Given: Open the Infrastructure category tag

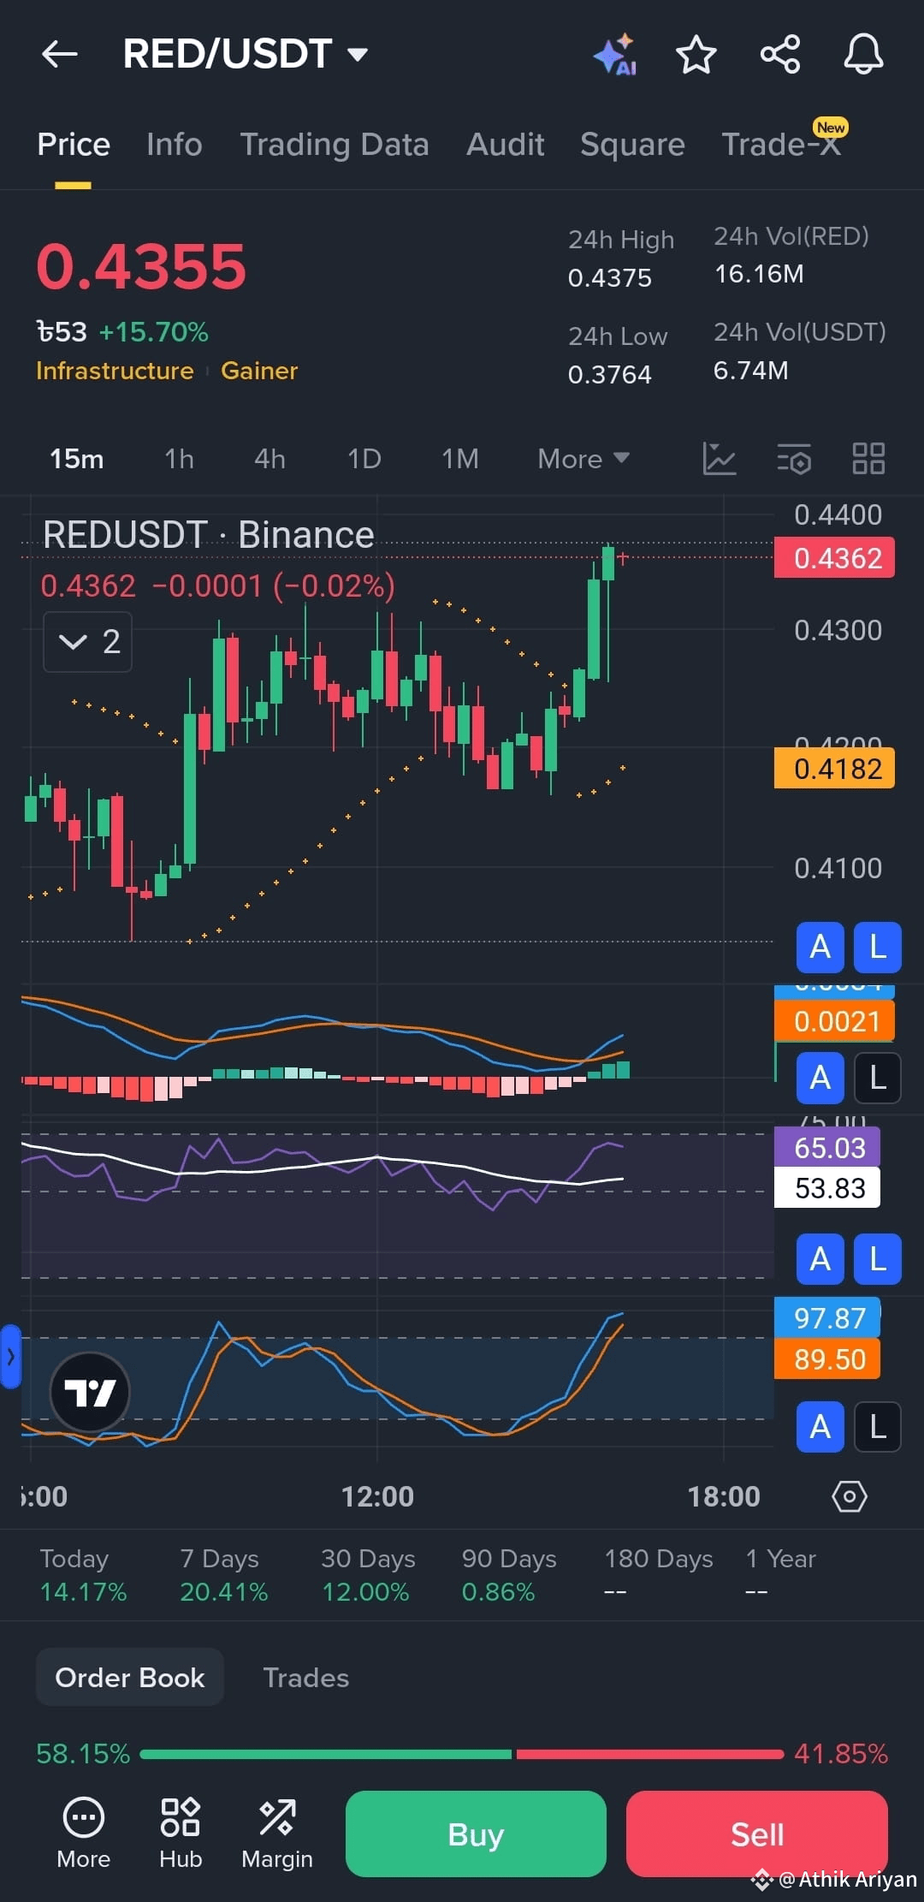Looking at the screenshot, I should (115, 371).
